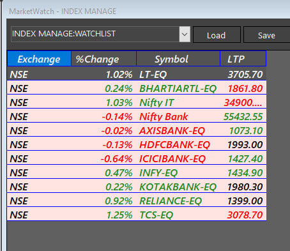Click the Symbol column header
Screen dimensions: 290x251
click(178, 59)
